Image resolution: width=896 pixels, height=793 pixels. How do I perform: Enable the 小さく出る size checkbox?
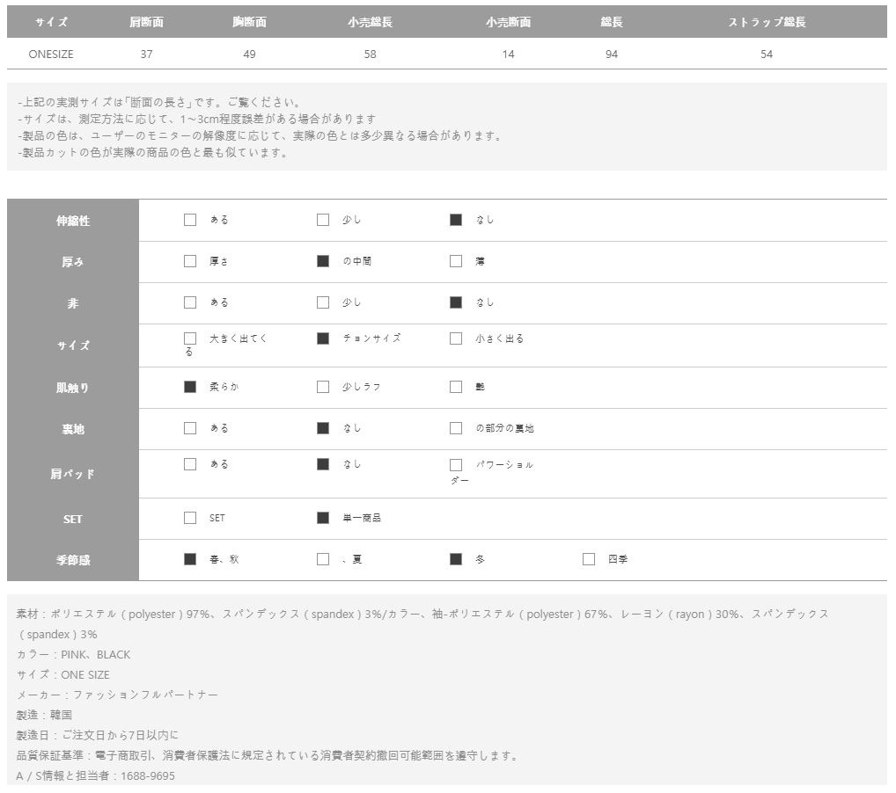(x=456, y=338)
